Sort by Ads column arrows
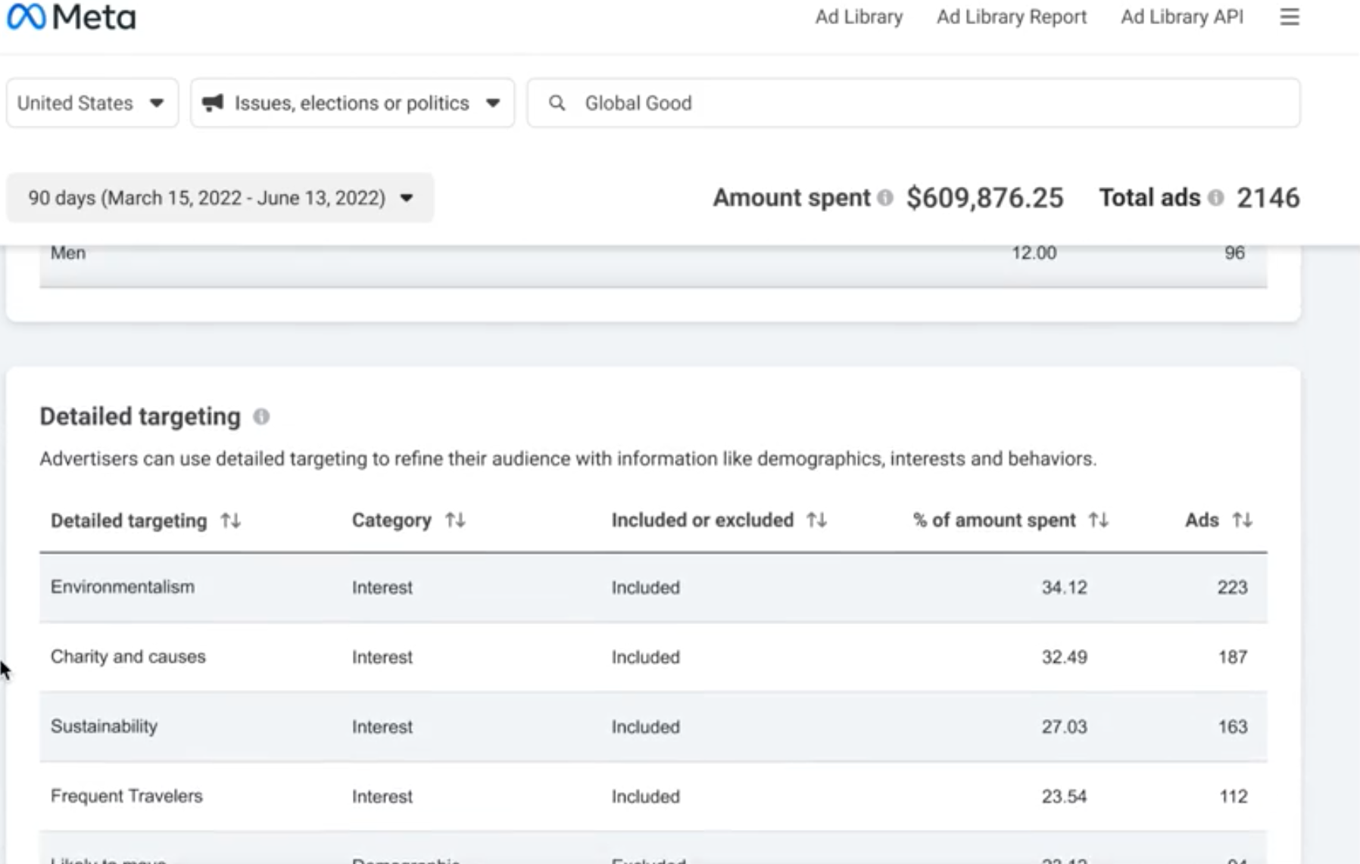The width and height of the screenshot is (1360, 864). [1242, 520]
